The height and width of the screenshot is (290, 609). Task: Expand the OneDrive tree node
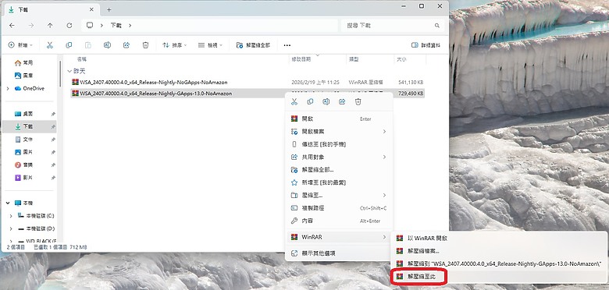click(x=8, y=88)
